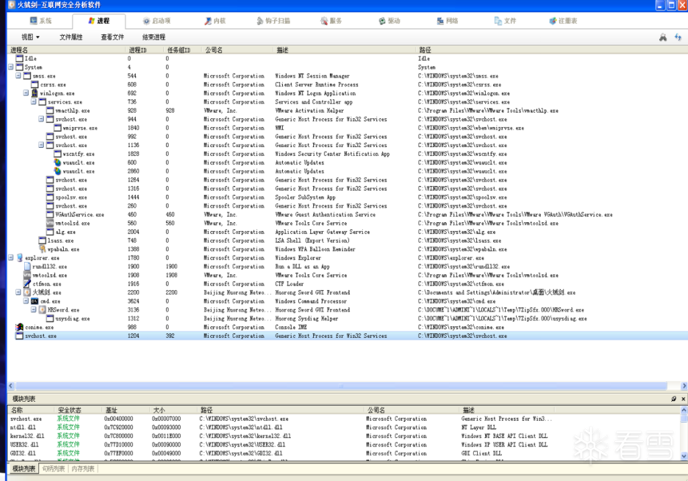Click the csrss.exe process icon
Viewport: 688px width, 481px height.
(35, 84)
